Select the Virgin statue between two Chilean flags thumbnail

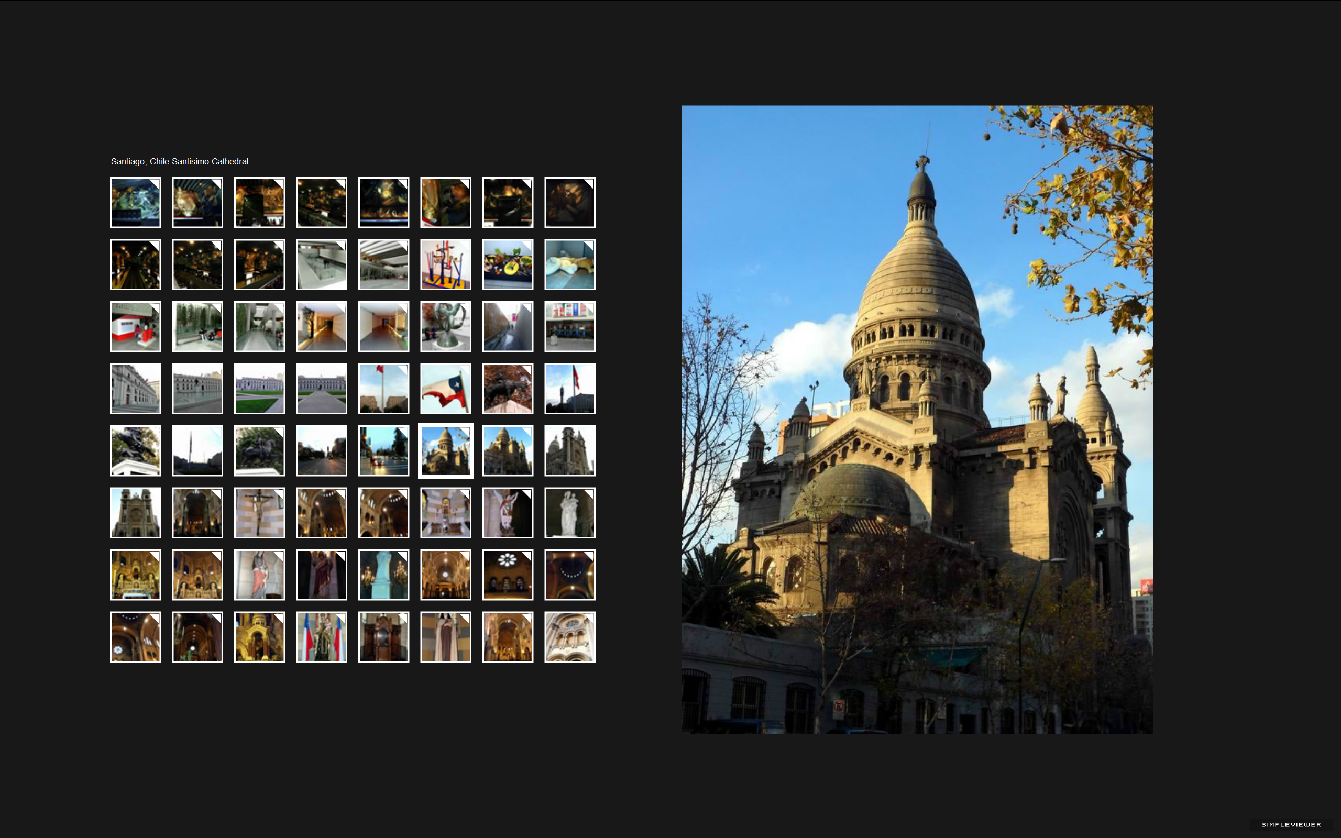point(322,637)
